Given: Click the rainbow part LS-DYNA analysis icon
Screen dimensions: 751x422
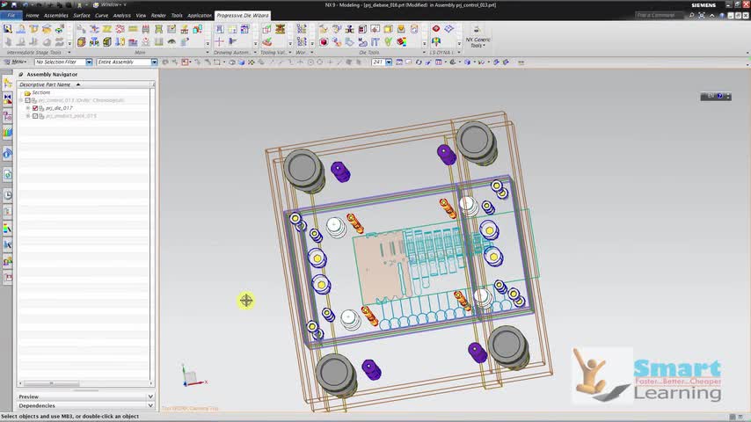Looking at the screenshot, I should [436, 42].
